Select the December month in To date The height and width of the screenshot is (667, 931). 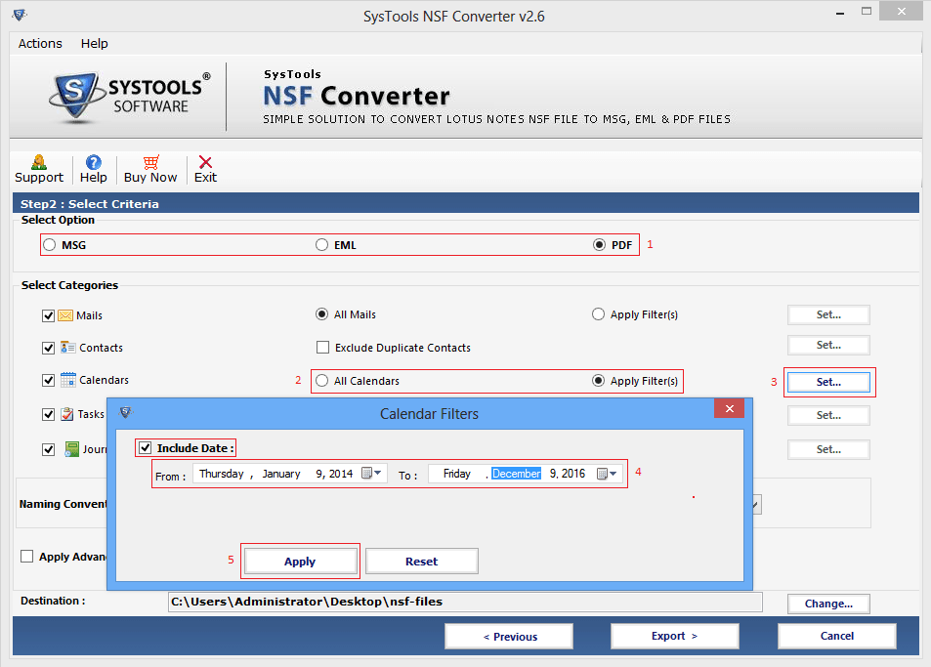(x=516, y=474)
